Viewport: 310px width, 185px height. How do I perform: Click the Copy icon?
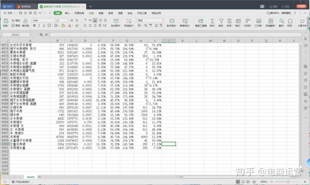13,25
